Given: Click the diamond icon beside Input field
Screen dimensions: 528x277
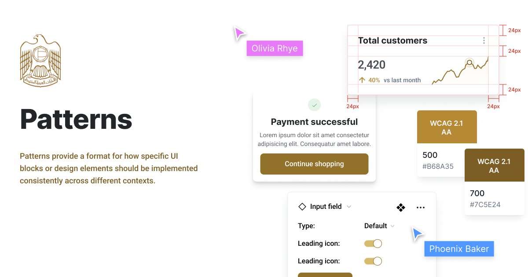Looking at the screenshot, I should (x=303, y=206).
